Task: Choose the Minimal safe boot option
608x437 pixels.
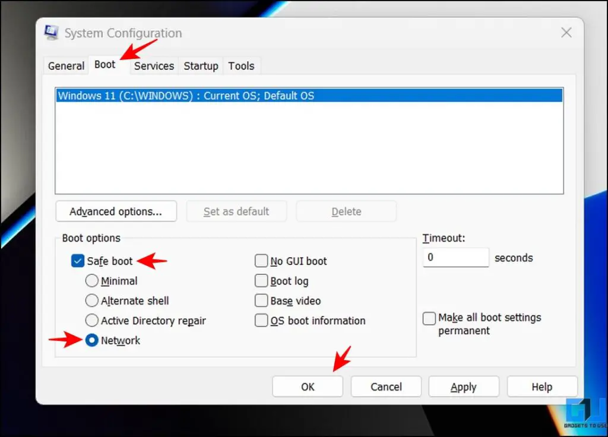Action: (92, 281)
